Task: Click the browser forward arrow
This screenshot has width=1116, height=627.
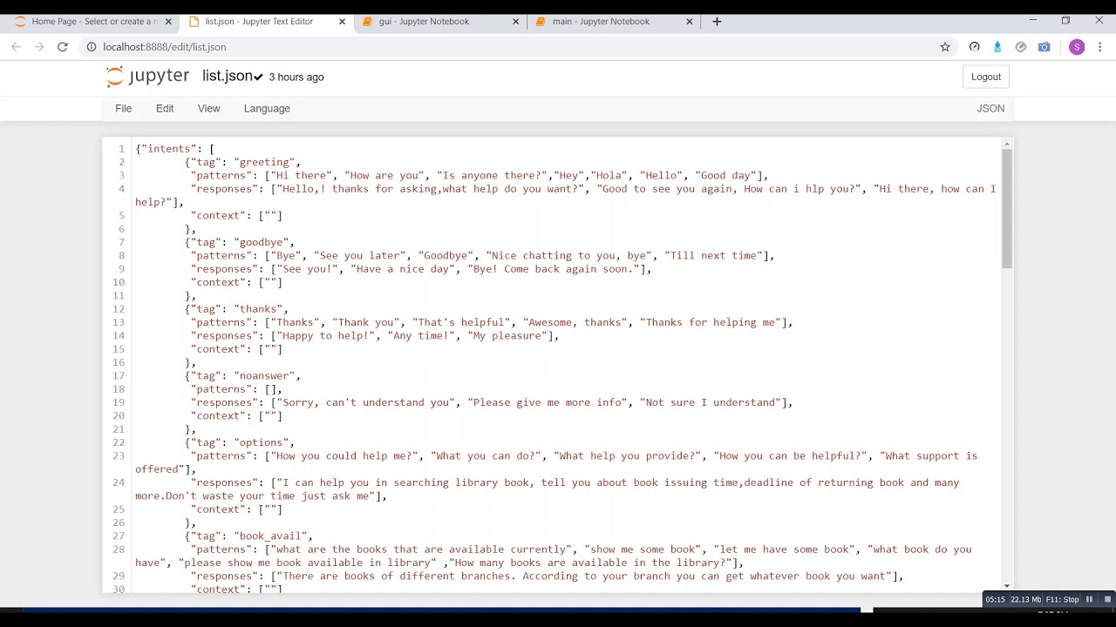Action: click(x=39, y=47)
